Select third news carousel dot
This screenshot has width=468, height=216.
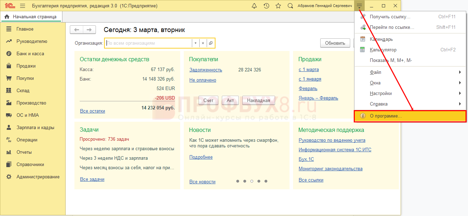pos(252,181)
